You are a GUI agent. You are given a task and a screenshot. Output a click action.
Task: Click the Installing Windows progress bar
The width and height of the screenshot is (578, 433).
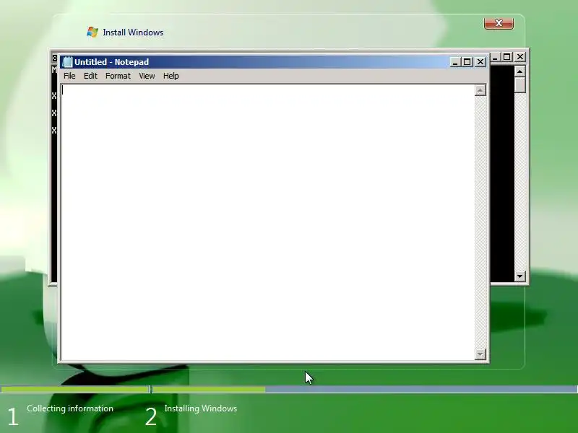pos(365,389)
